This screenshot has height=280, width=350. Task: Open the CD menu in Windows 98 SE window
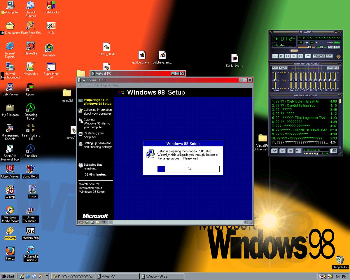[x=96, y=85]
